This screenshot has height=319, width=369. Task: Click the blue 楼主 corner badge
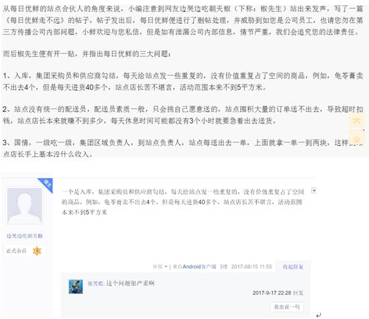[46, 185]
